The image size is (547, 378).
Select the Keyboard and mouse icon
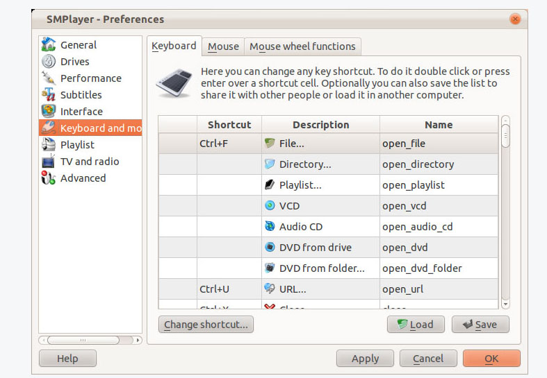[49, 128]
